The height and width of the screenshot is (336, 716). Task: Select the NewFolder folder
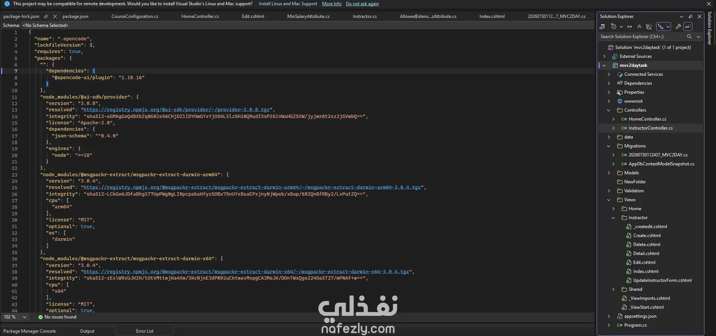pyautogui.click(x=635, y=182)
